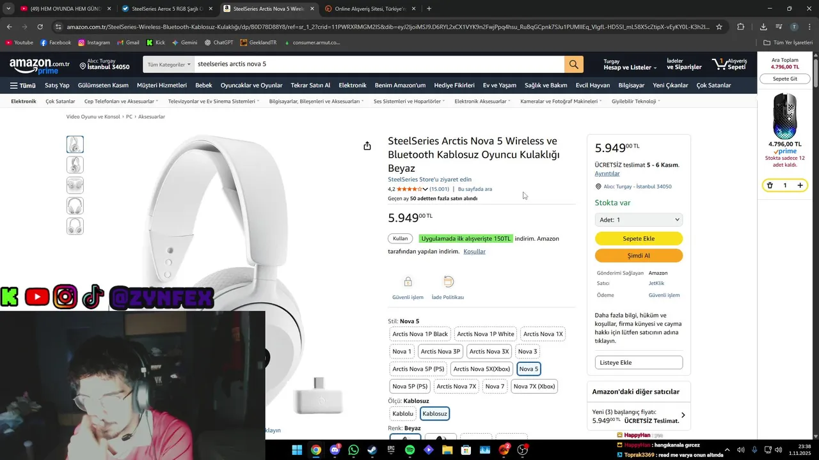Open Spotify from taskbar
The width and height of the screenshot is (819, 460).
410,450
